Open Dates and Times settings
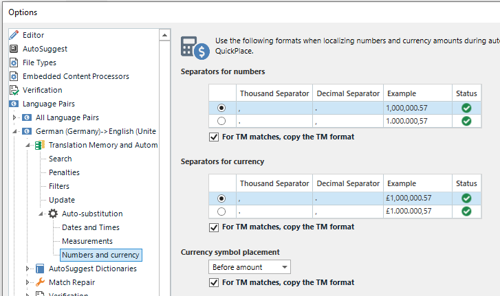Image resolution: width=500 pixels, height=296 pixels. (x=90, y=227)
